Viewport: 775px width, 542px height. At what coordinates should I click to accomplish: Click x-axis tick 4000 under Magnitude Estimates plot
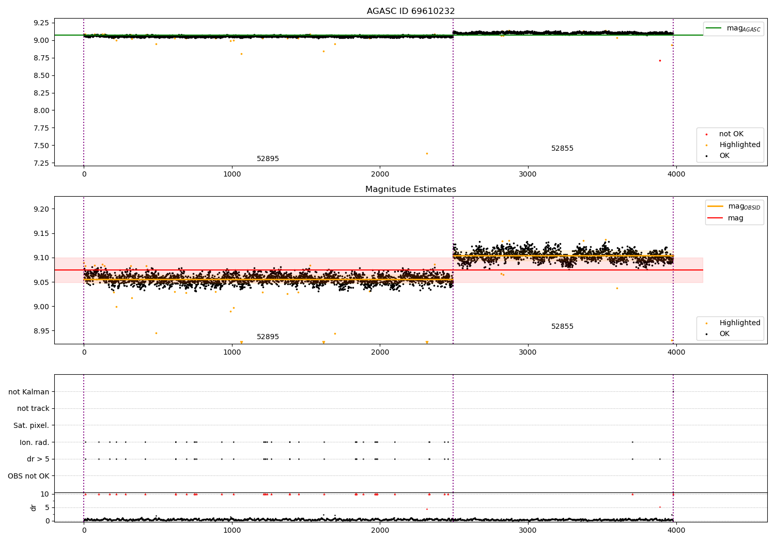coord(676,353)
